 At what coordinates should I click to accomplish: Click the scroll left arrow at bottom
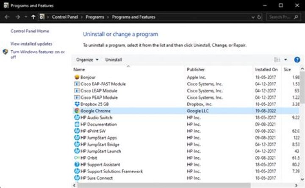pos(74,185)
